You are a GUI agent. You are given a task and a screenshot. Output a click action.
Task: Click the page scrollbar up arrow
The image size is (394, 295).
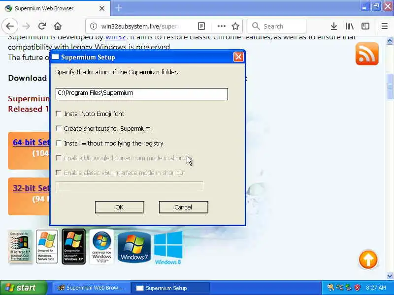[x=390, y=40]
